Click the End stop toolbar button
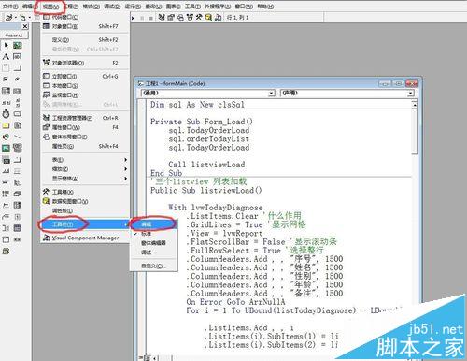The height and width of the screenshot is (361, 467). [x=150, y=18]
